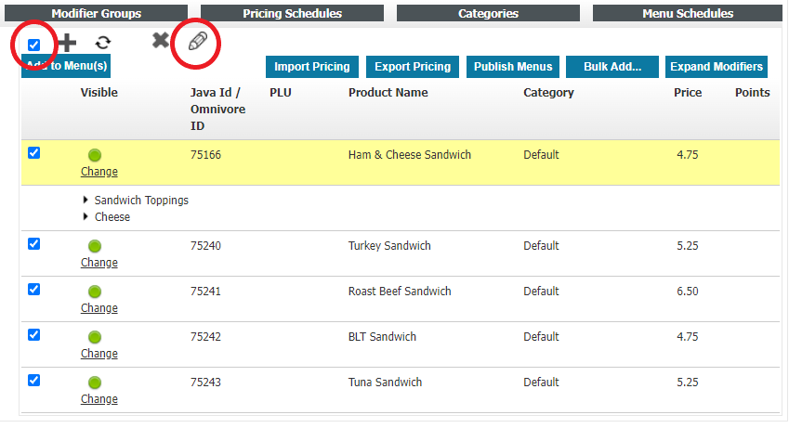Viewport: 789px width, 441px height.
Task: Click Change link for Roast Beef Sandwich
Action: click(x=99, y=307)
